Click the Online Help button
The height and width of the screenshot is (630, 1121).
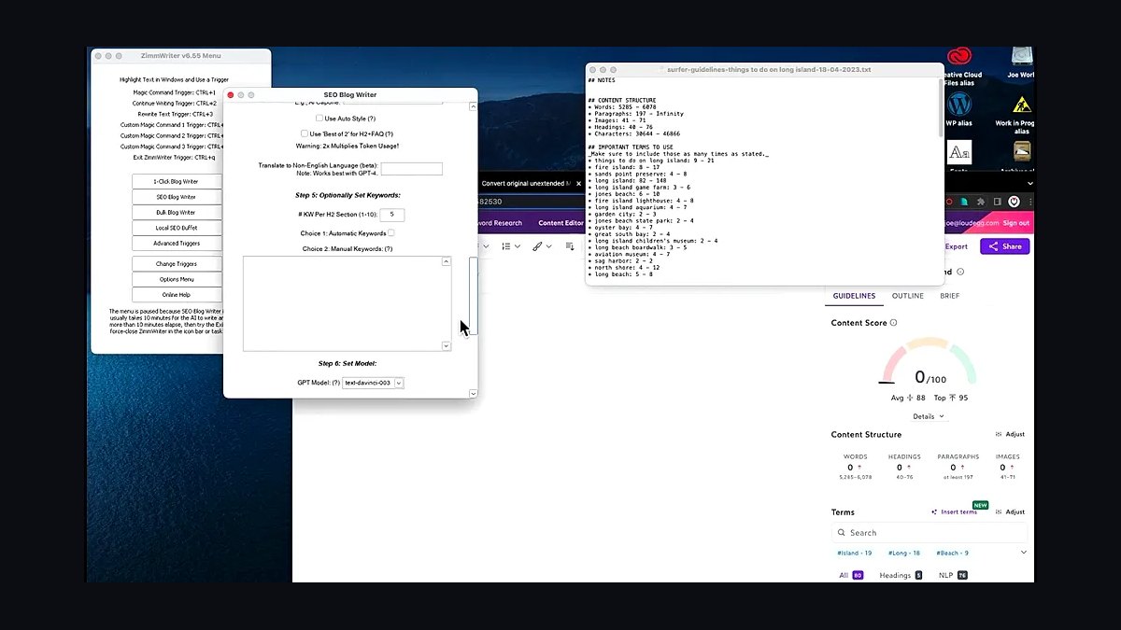coord(177,295)
